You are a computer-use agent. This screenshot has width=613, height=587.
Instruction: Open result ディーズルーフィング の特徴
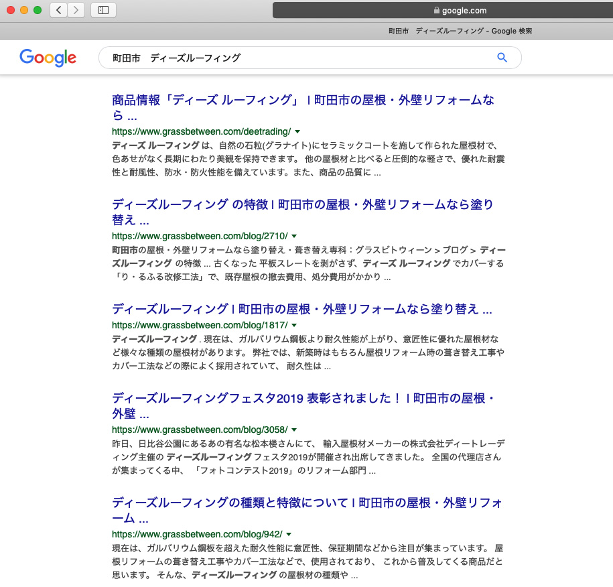click(303, 212)
